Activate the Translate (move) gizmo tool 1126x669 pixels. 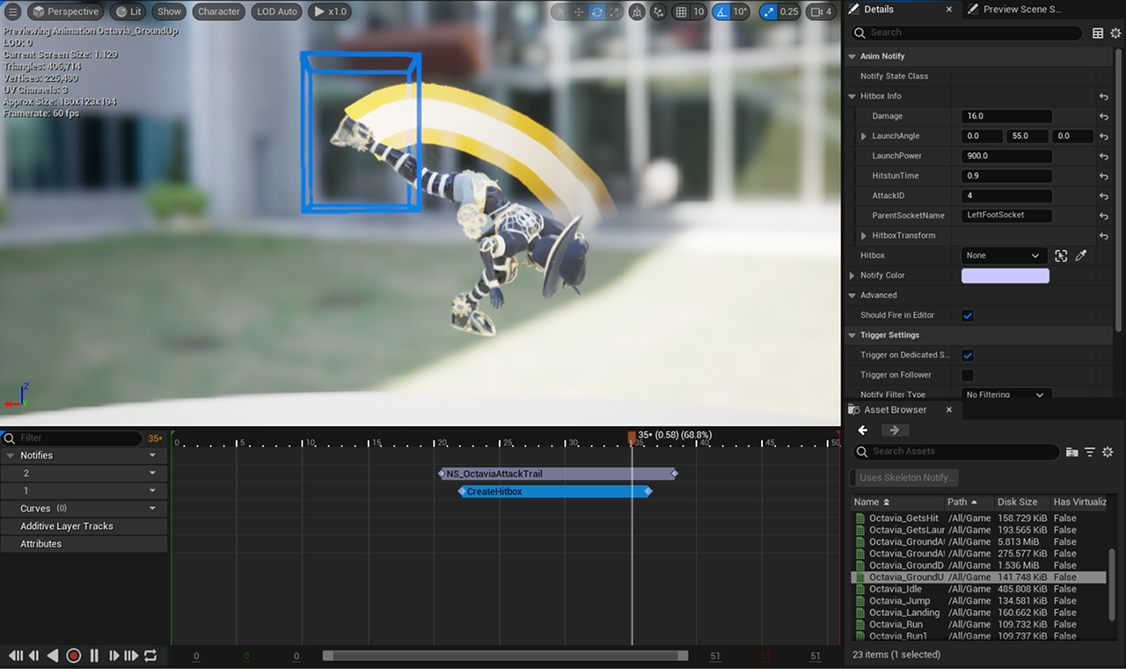(x=578, y=12)
